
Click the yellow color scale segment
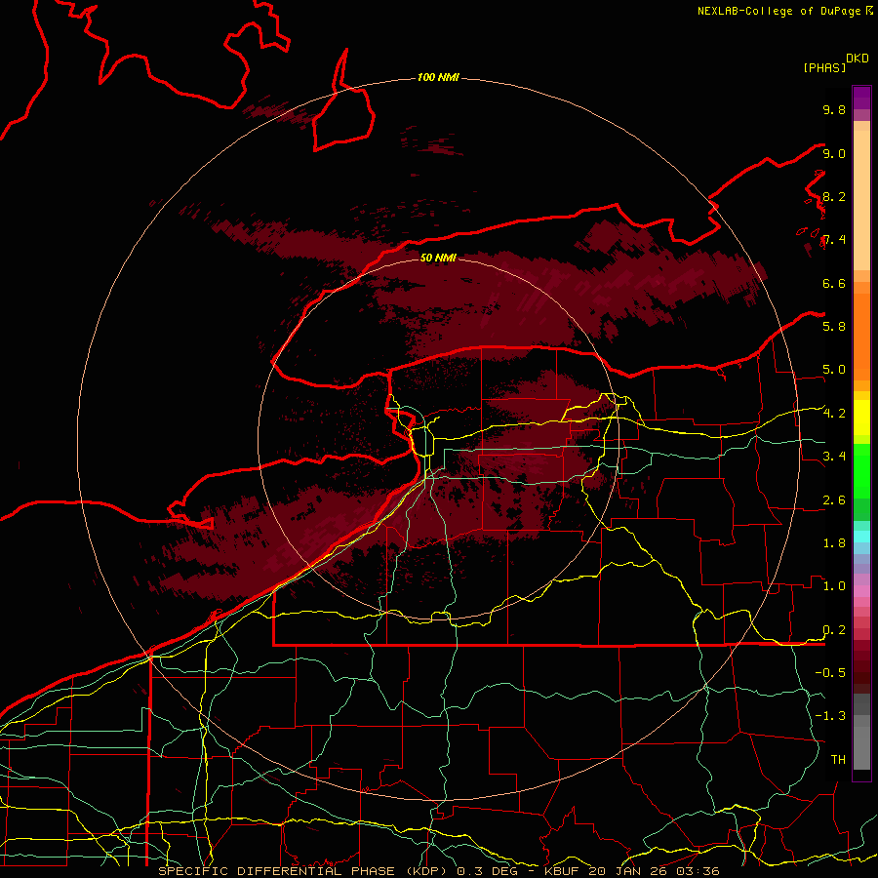coord(861,418)
